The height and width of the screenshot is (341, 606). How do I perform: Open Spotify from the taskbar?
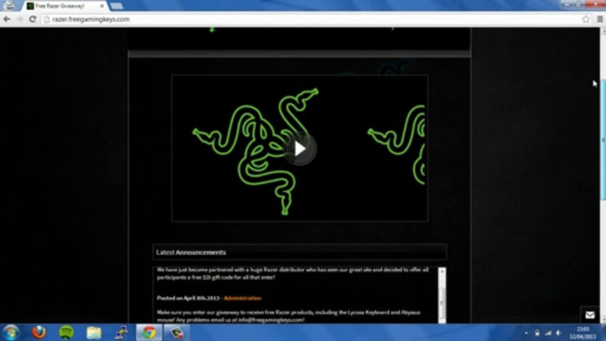pos(66,332)
